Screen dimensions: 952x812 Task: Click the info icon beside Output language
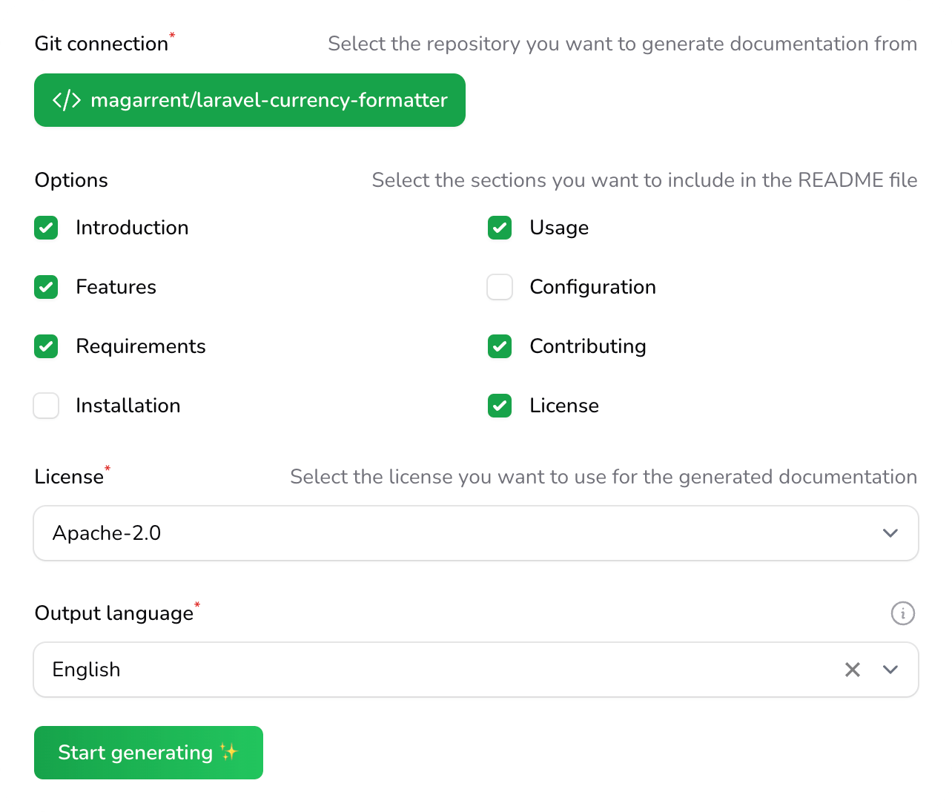(x=902, y=613)
